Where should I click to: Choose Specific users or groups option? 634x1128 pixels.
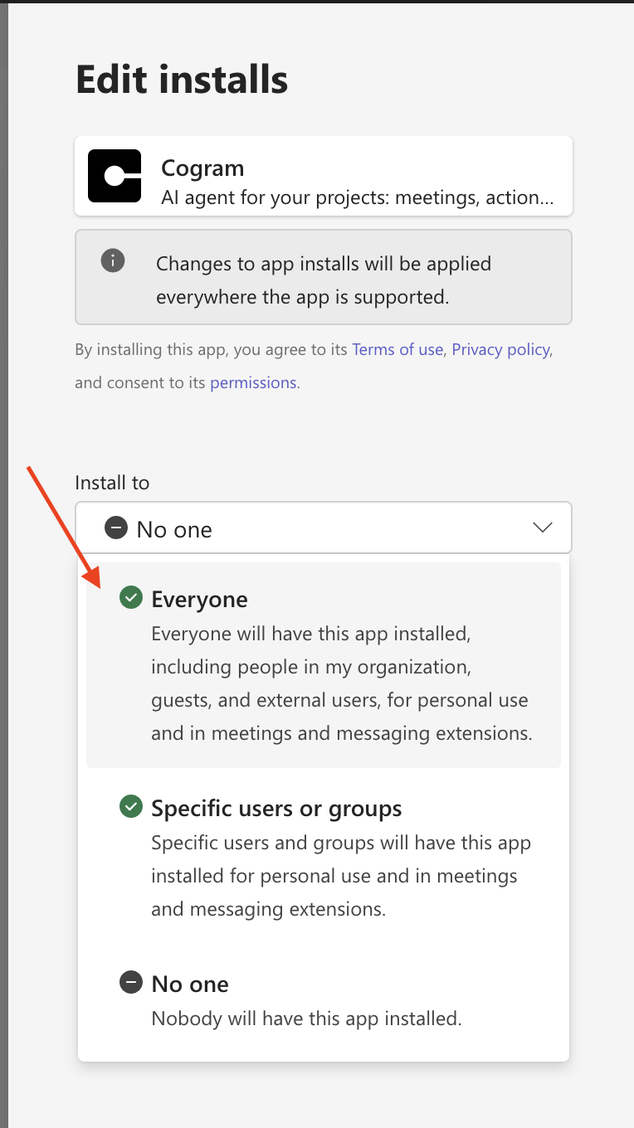tap(324, 858)
